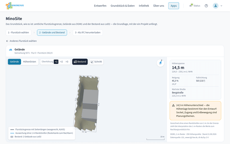This screenshot has width=230, height=144.
Task: Click the MinoNexus logo
Action: [15, 6]
